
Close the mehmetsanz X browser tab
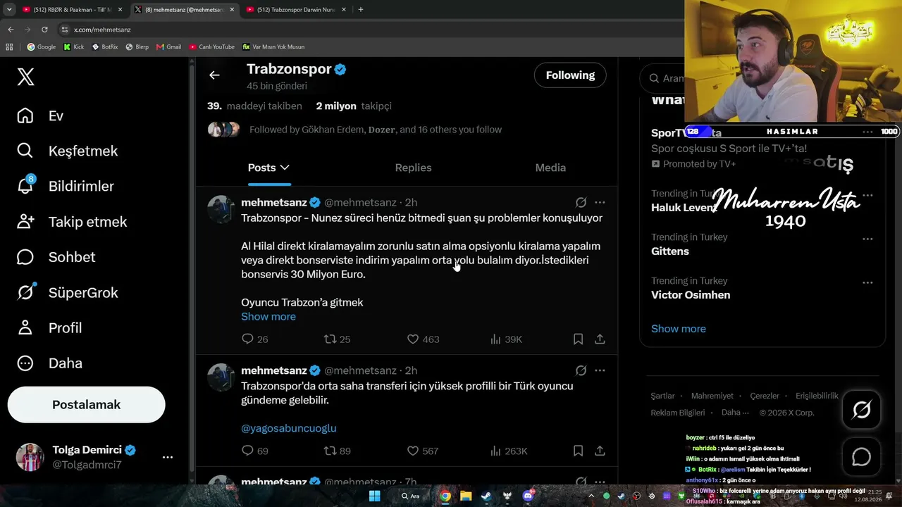[x=230, y=10]
